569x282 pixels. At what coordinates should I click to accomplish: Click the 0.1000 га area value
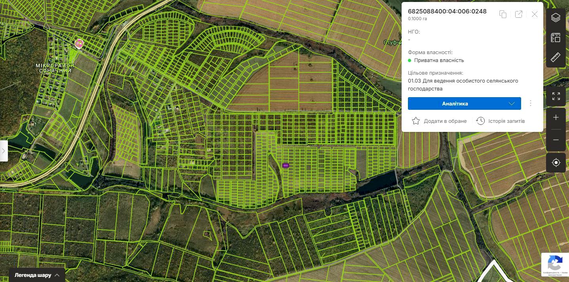pos(417,19)
